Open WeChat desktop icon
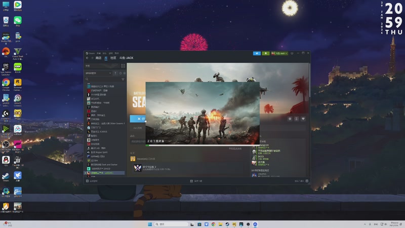Image resolution: width=405 pixels, height=228 pixels. point(18,21)
